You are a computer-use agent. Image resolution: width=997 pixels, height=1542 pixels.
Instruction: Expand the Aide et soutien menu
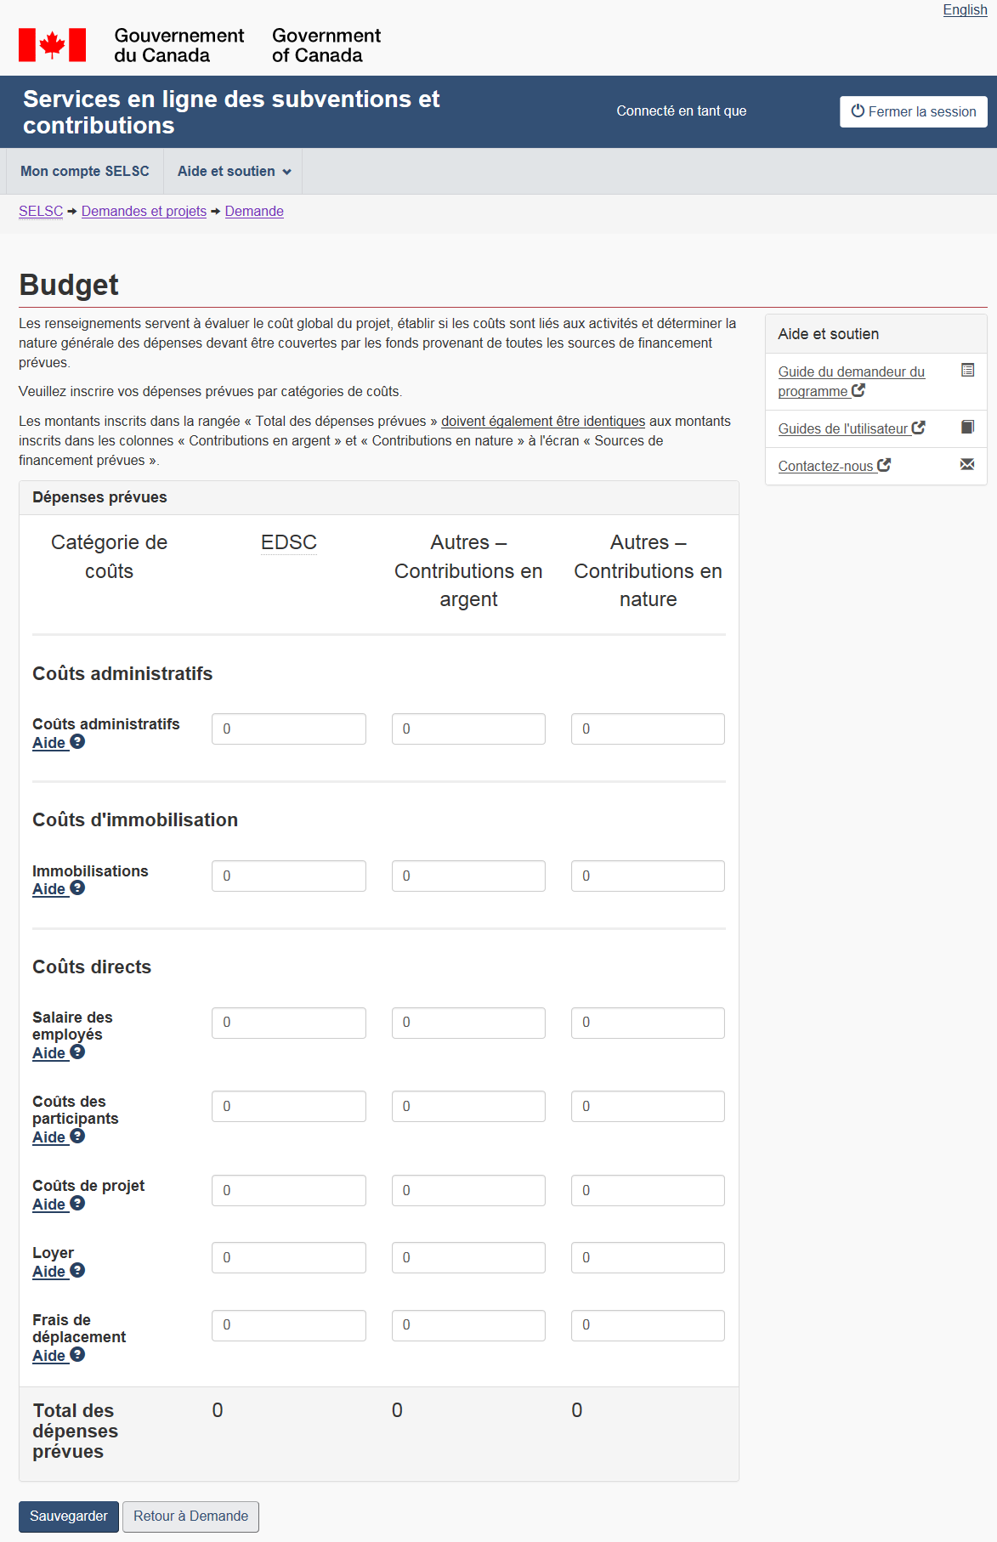coord(234,172)
